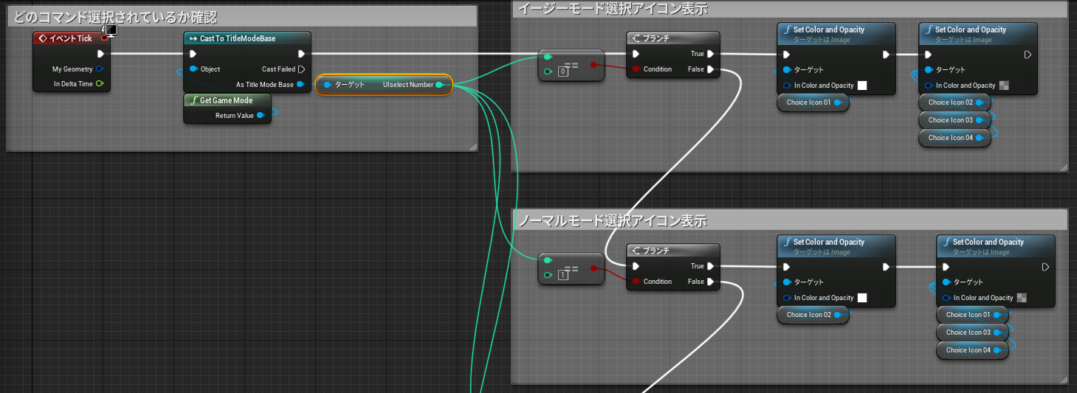Click the UIselect Number output pin
Screen dimensions: 1077x393
coord(439,85)
